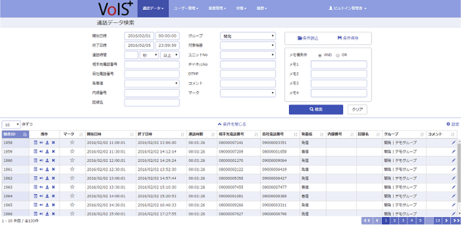Click 条件保存 save conditions link
The image size is (461, 226).
pos(348,38)
